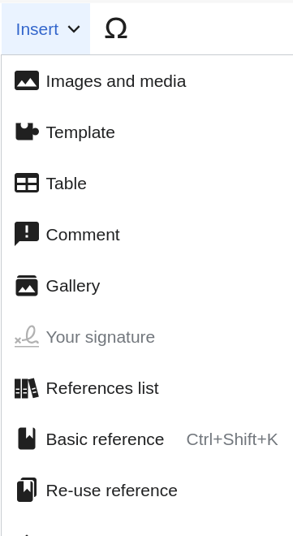Screen dimensions: 293x536
Task: Open the Omega special character tool
Action: point(116,28)
